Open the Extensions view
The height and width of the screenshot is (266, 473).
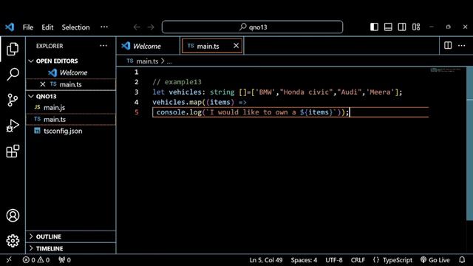point(13,151)
